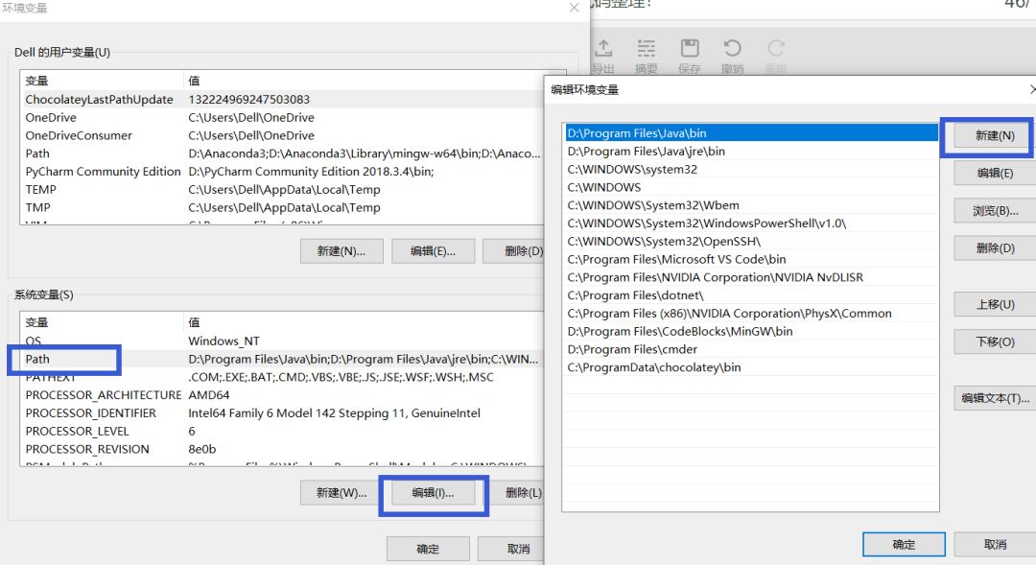Screen dimensions: 1036x565
Task: Click the undo (撤销) arrow icon
Action: point(733,50)
